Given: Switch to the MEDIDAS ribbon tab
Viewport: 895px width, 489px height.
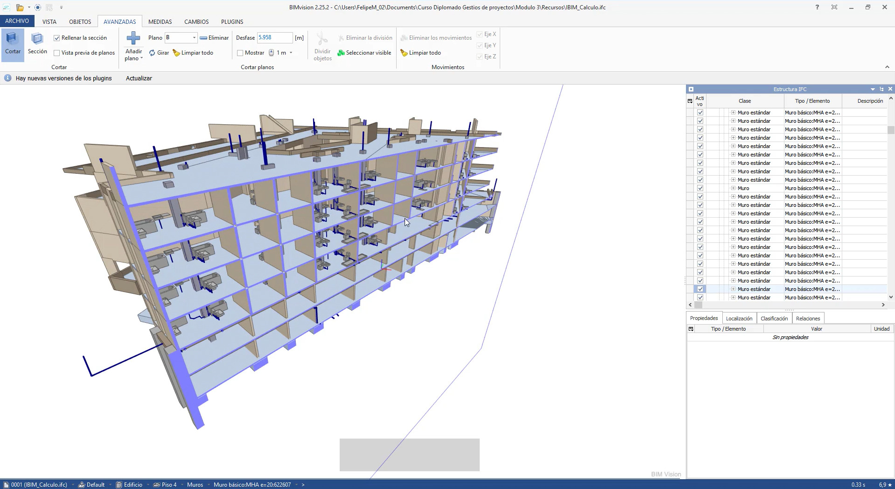Looking at the screenshot, I should coord(160,21).
